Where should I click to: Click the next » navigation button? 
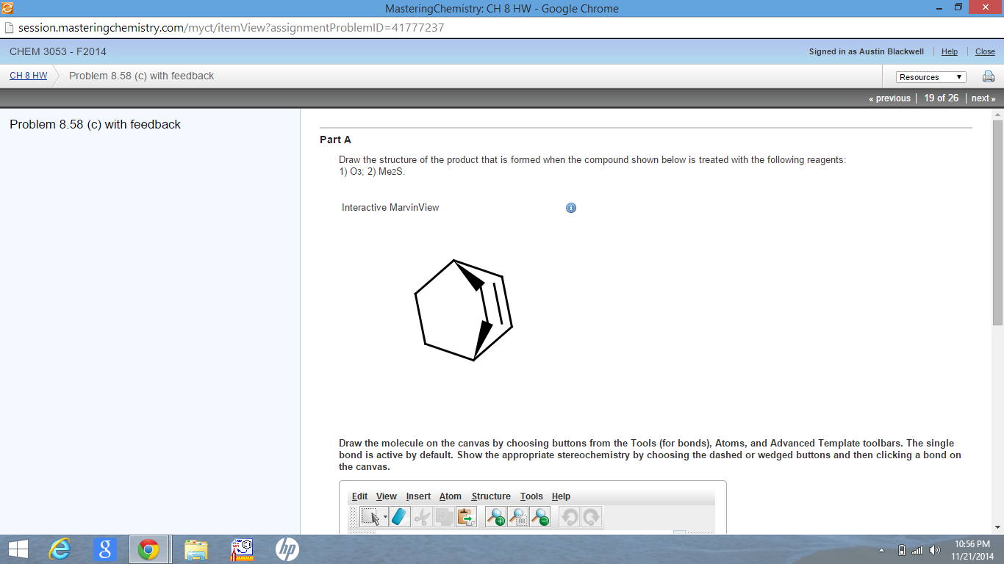(983, 98)
